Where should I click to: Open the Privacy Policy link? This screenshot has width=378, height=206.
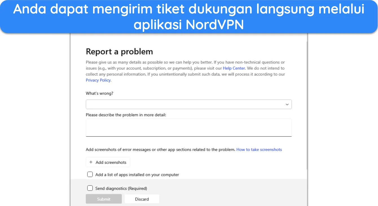pyautogui.click(x=98, y=80)
